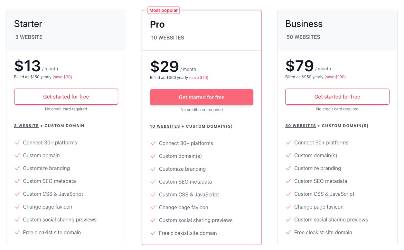The width and height of the screenshot is (404, 250).
Task: Click the underlined 10 WEBSITES link in Pro
Action: 165,126
